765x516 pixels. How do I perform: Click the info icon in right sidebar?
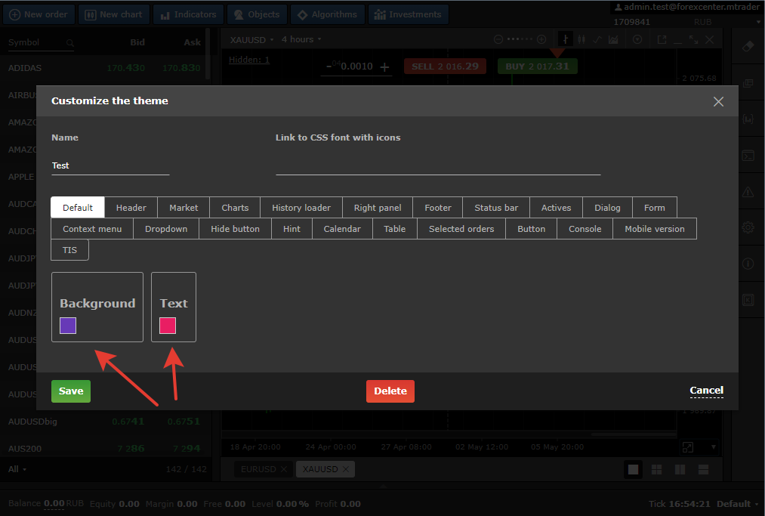(748, 264)
